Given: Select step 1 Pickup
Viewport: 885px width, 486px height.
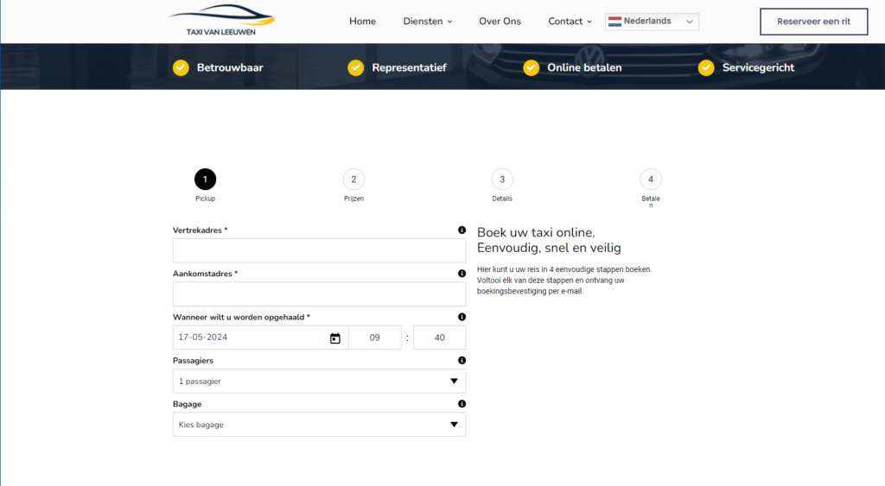Looking at the screenshot, I should (x=206, y=180).
